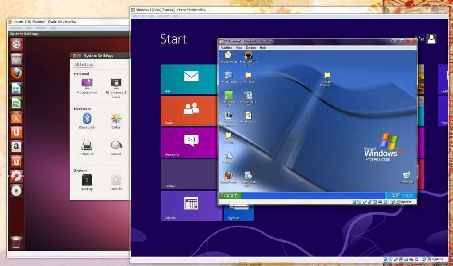Open Details in System Settings
The height and width of the screenshot is (266, 453).
tap(116, 182)
